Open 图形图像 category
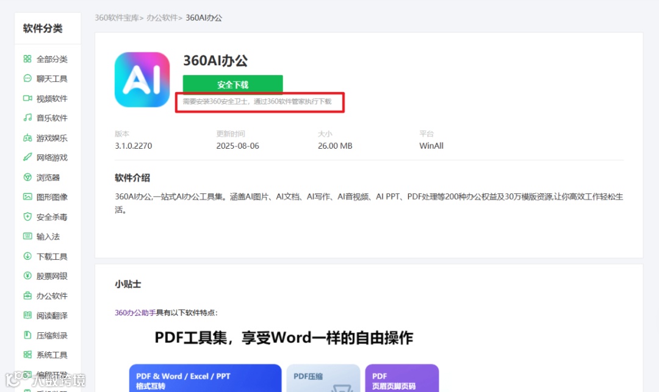This screenshot has height=392, width=659. tap(52, 198)
